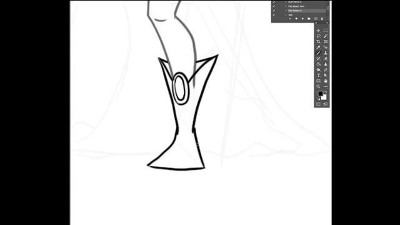Swap foreground and background colors

(326, 92)
